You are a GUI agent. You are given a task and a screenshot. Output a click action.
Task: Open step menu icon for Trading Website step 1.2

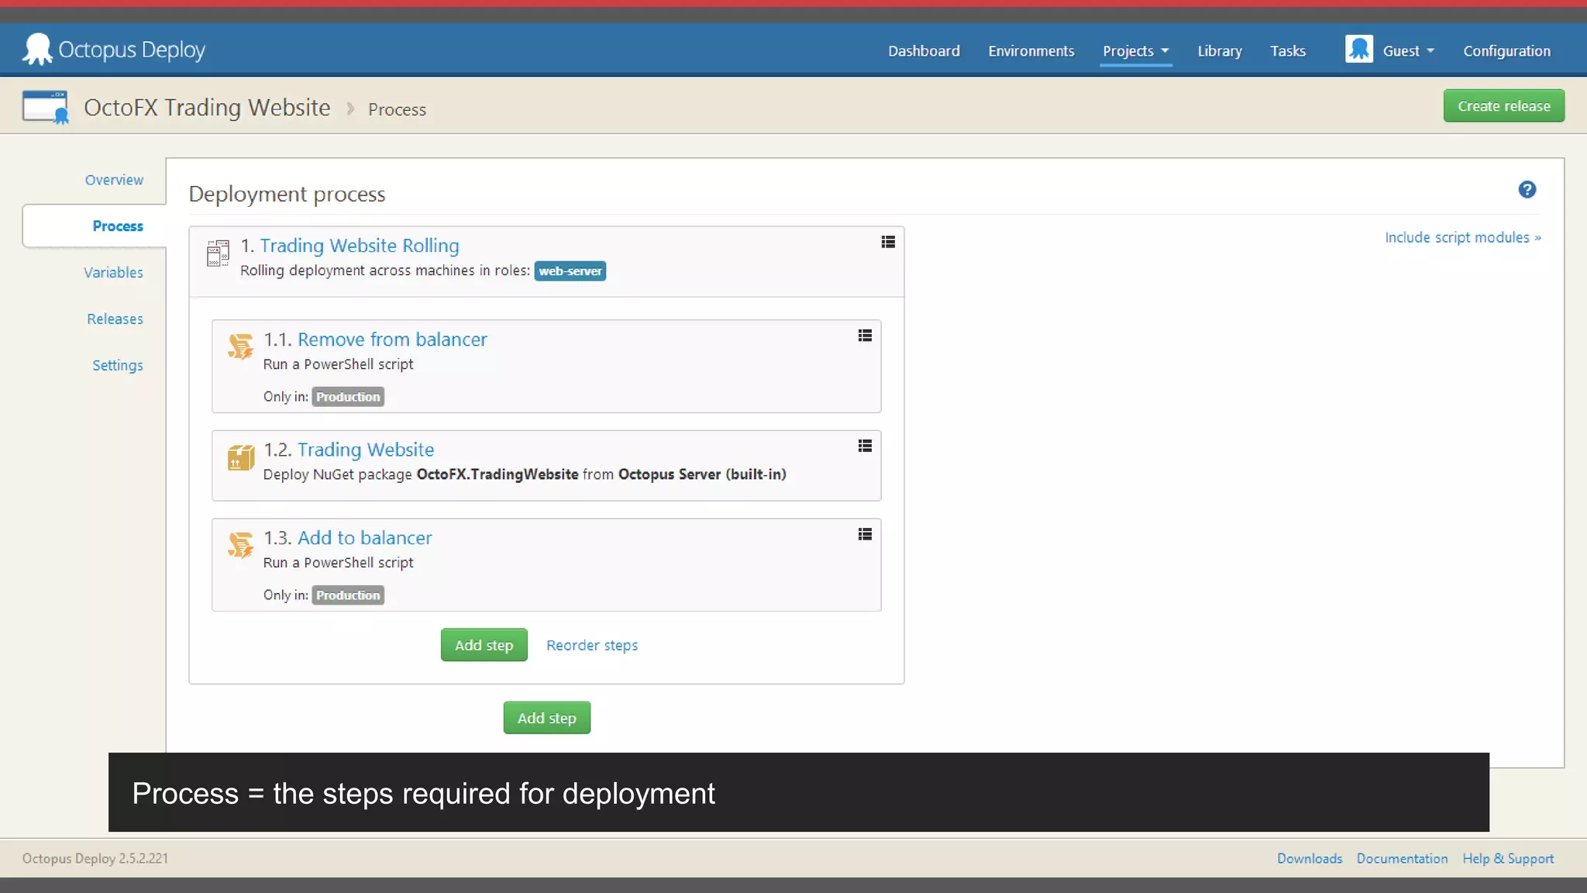pos(865,446)
